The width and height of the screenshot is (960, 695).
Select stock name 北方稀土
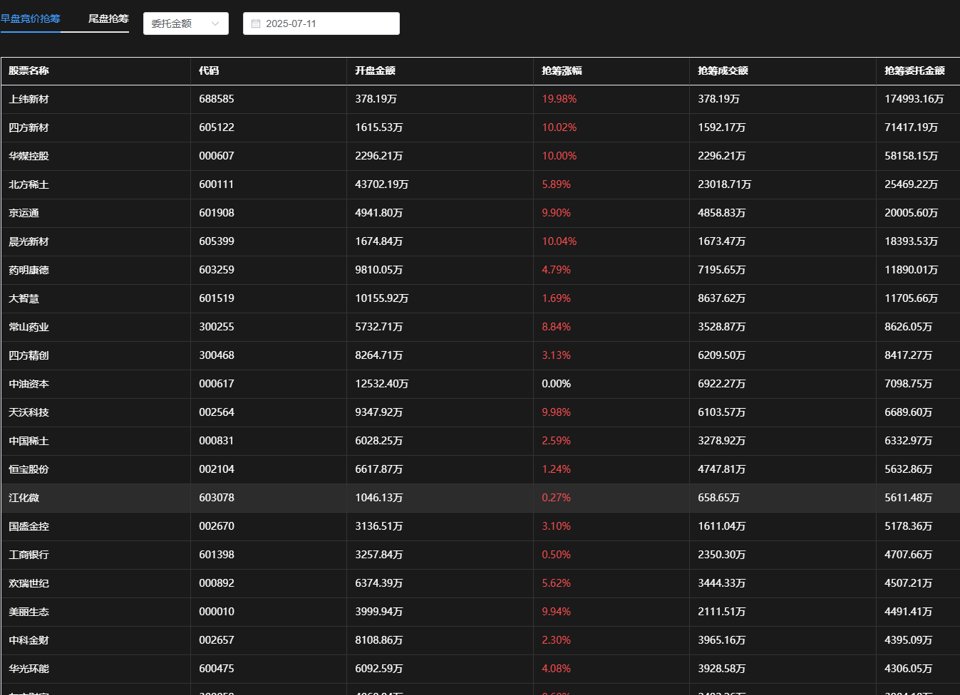(x=29, y=184)
